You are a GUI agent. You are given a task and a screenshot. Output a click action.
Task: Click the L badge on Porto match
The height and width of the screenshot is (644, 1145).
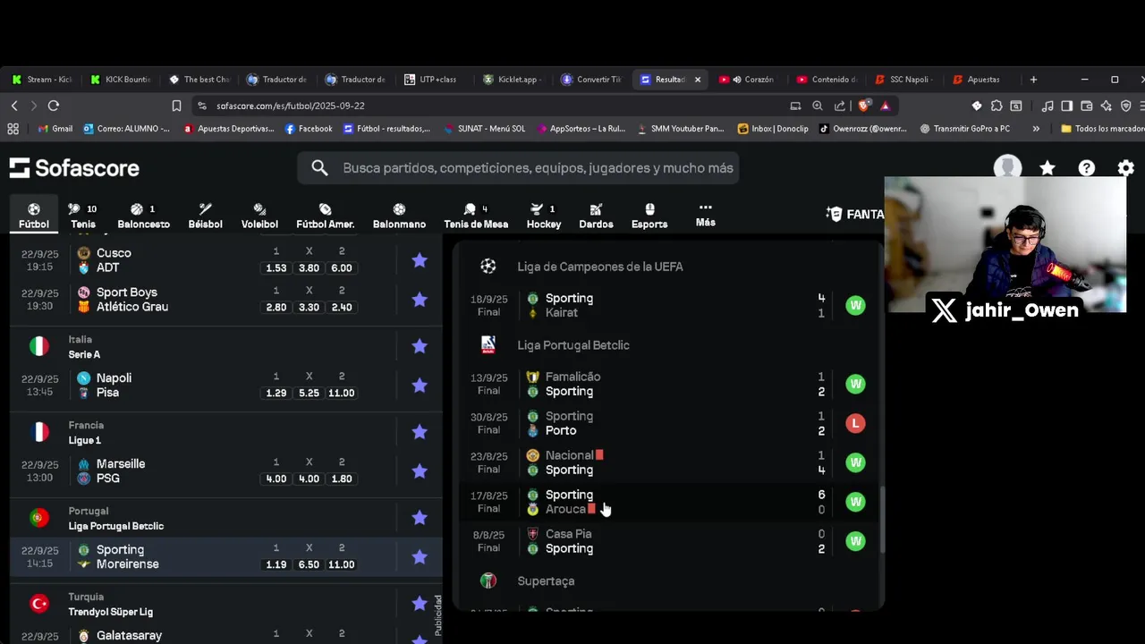point(855,423)
